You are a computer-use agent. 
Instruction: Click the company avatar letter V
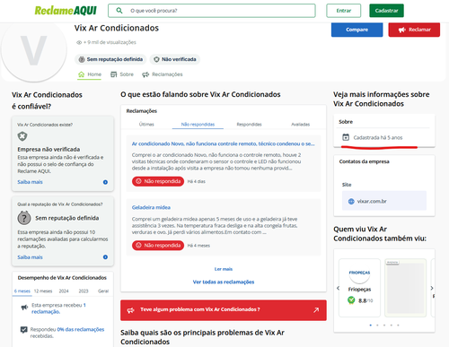click(x=33, y=50)
